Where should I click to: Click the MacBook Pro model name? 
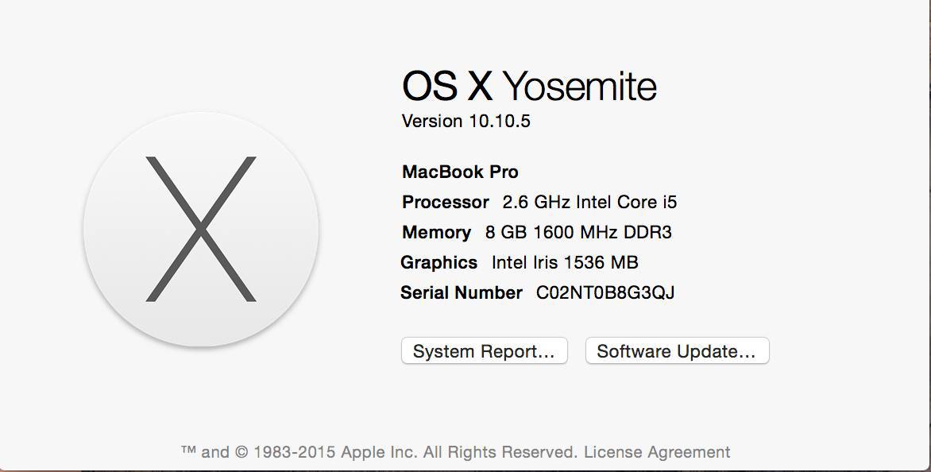[x=460, y=172]
